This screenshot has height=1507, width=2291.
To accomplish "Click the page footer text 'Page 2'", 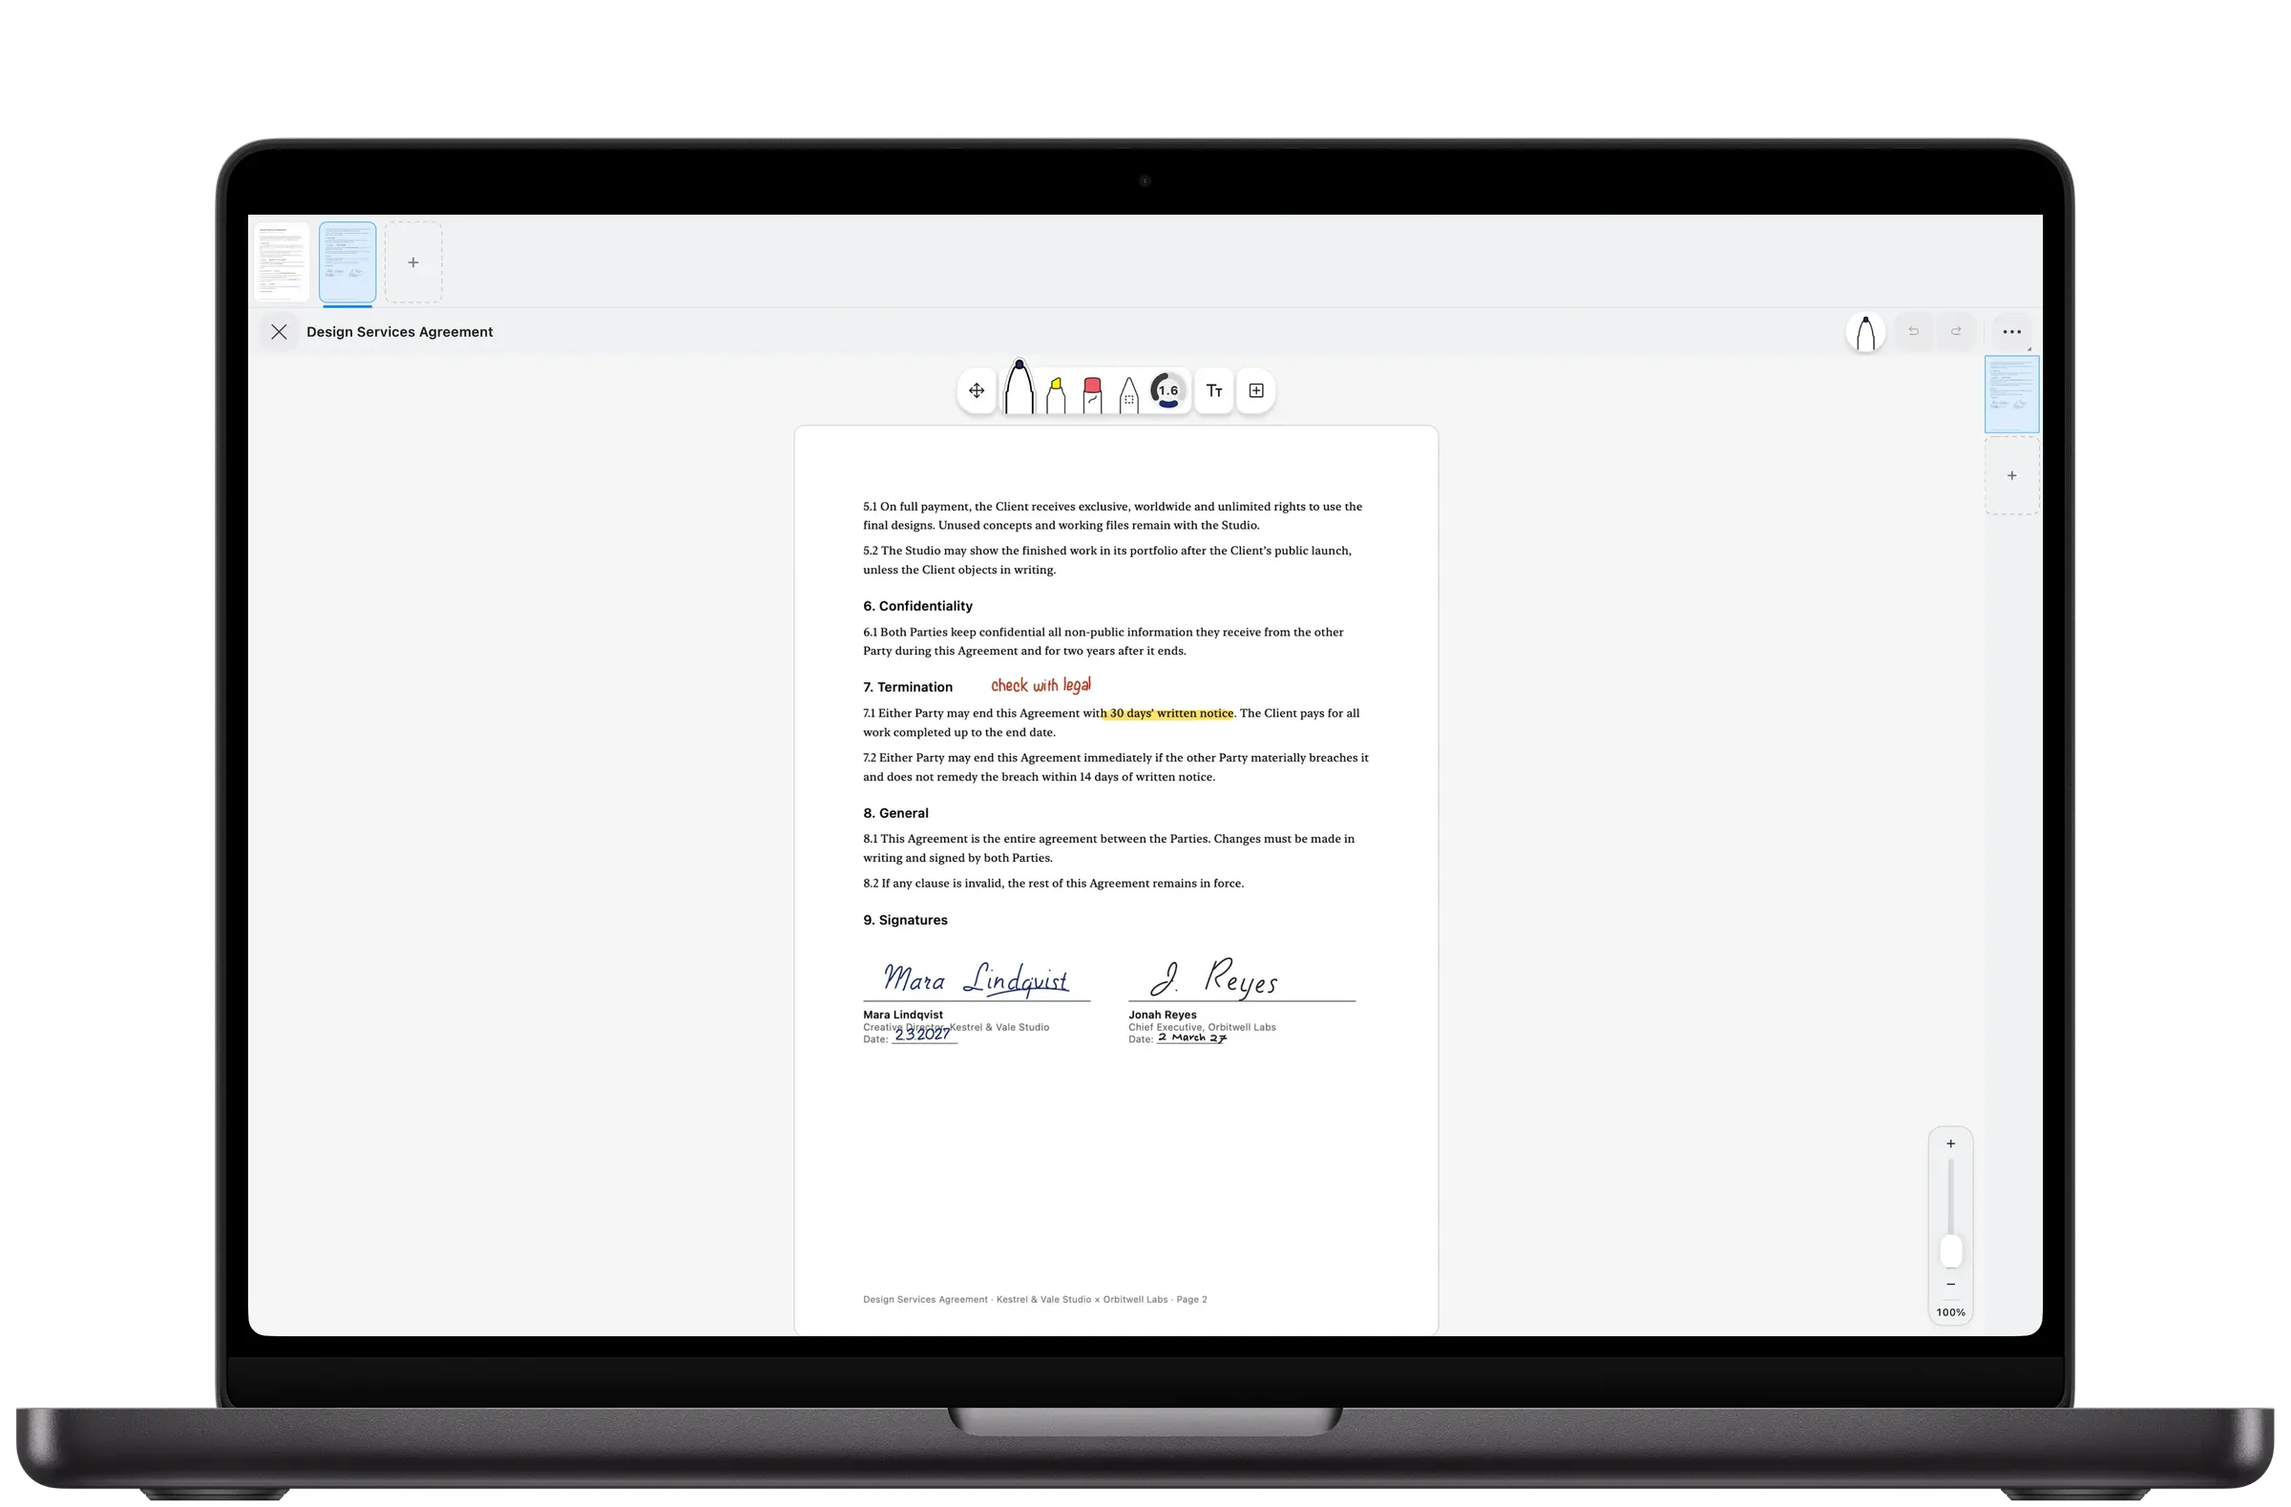I will pos(1191,1300).
